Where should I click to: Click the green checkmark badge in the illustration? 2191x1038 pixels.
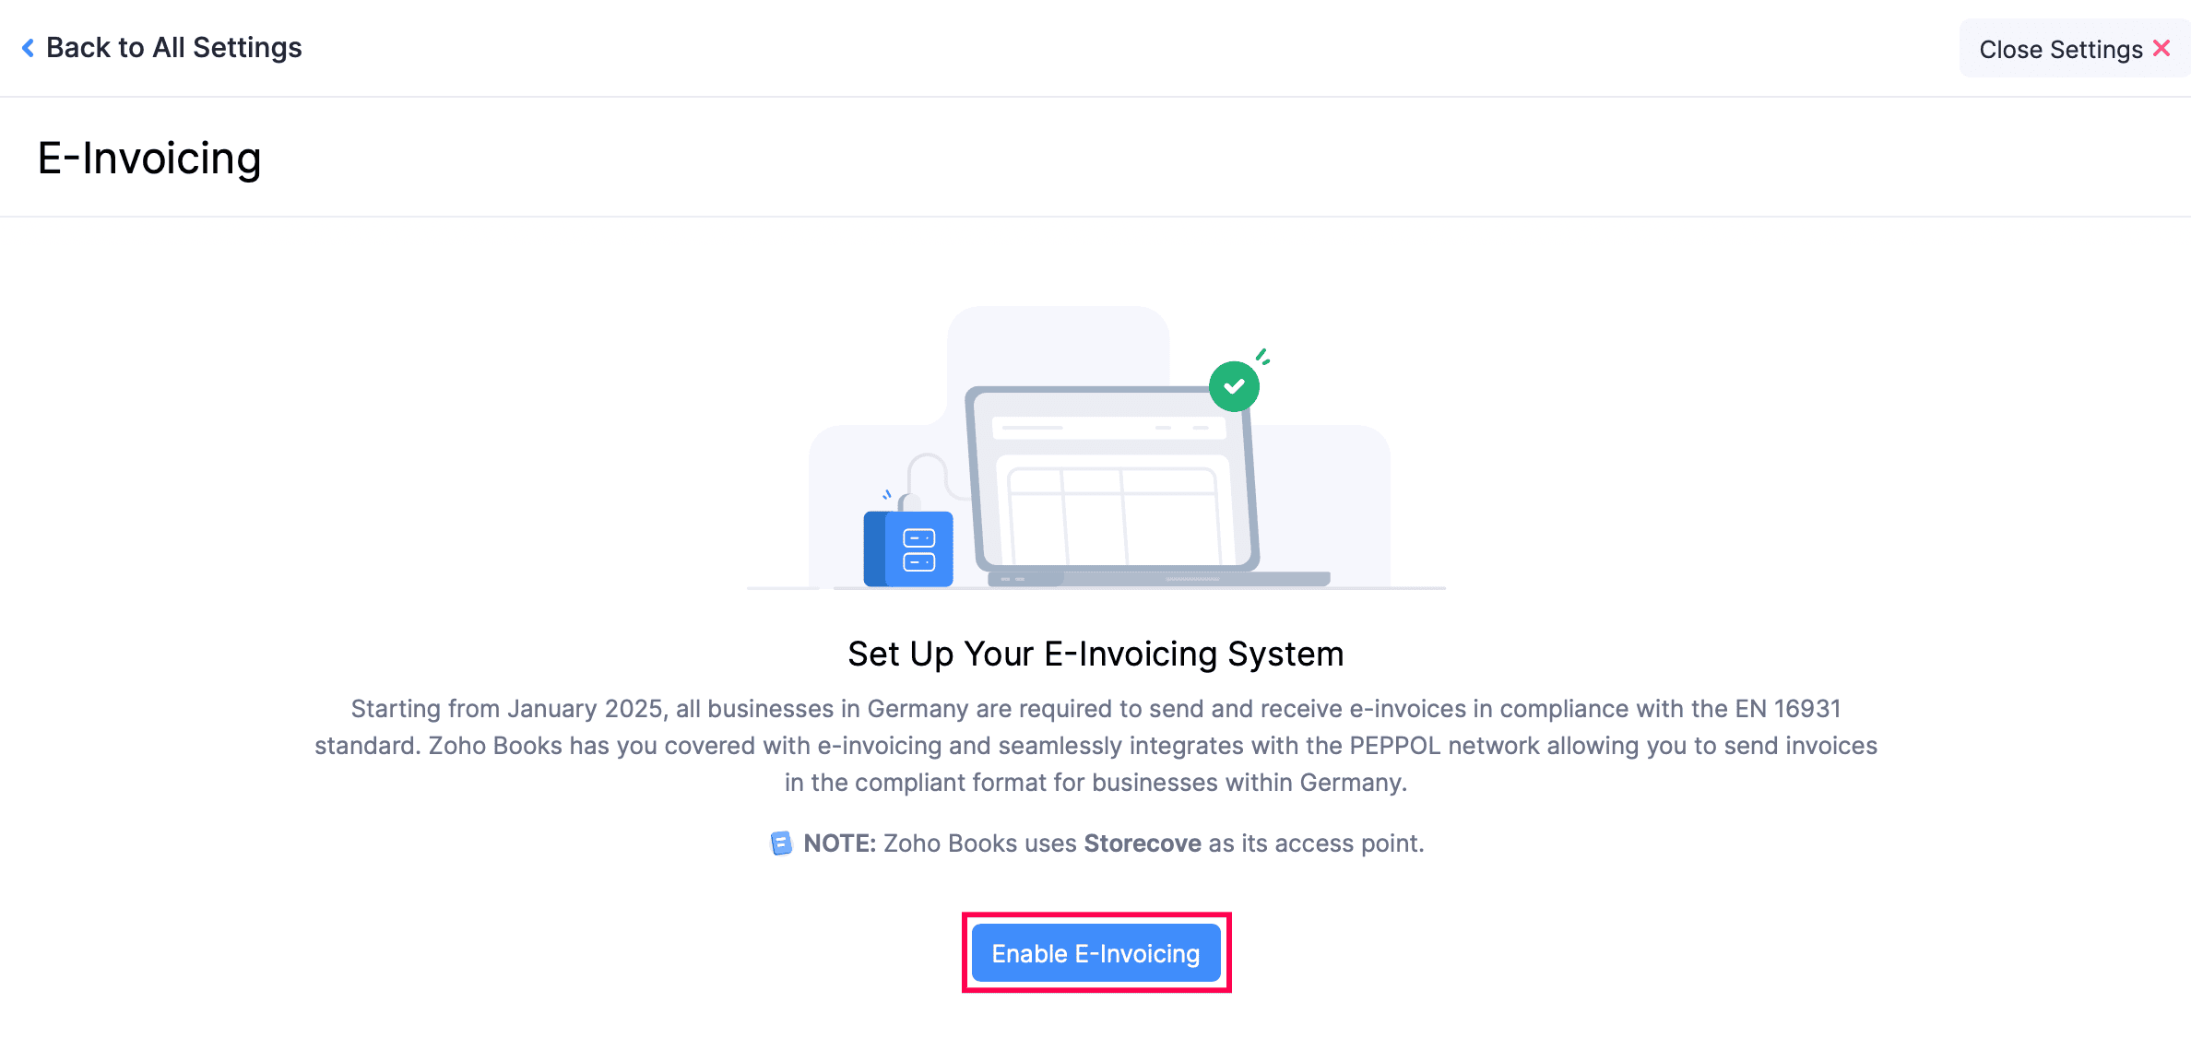[x=1234, y=385]
